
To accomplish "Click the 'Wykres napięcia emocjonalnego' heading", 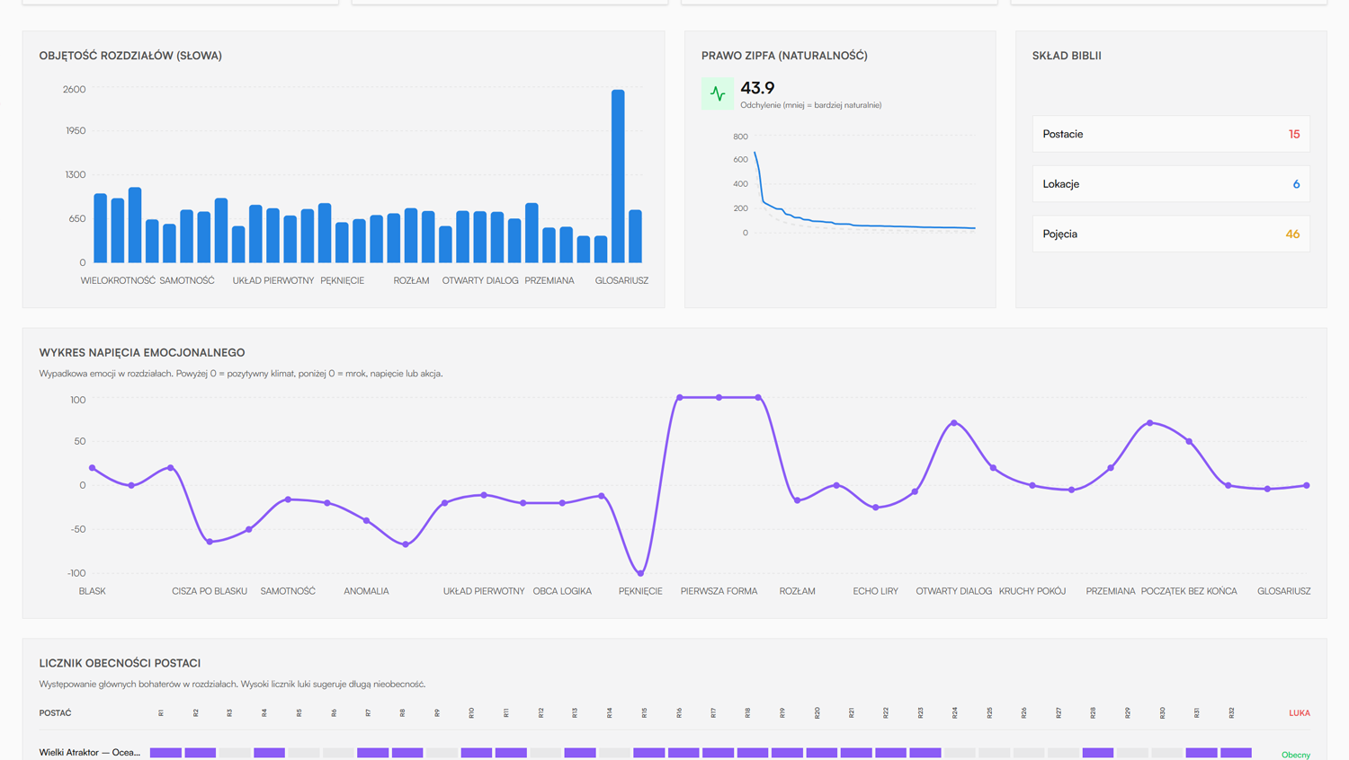I will [x=142, y=353].
